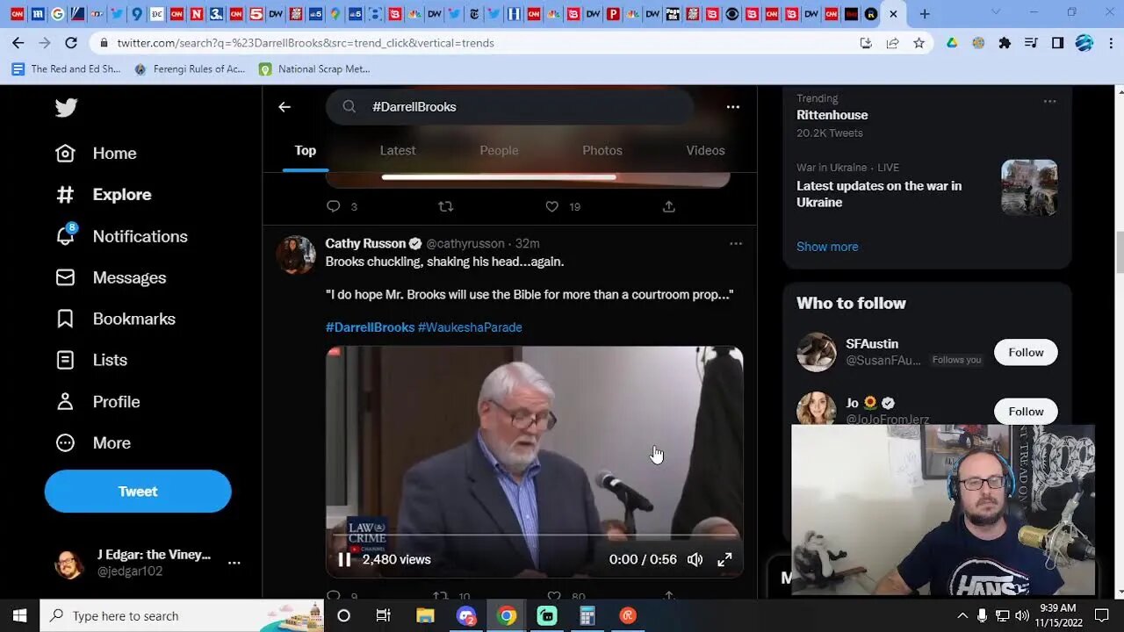Switch to the Latest tab

coord(398,150)
